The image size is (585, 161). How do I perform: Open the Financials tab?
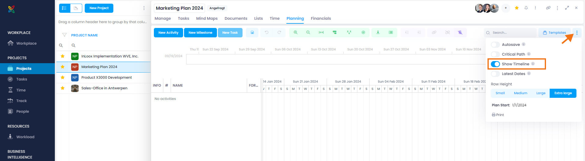[x=321, y=19]
